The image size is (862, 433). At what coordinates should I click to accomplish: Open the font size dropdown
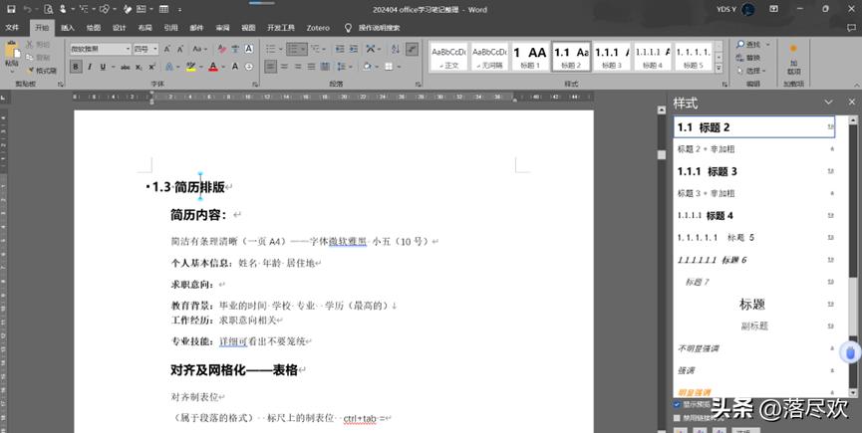154,49
